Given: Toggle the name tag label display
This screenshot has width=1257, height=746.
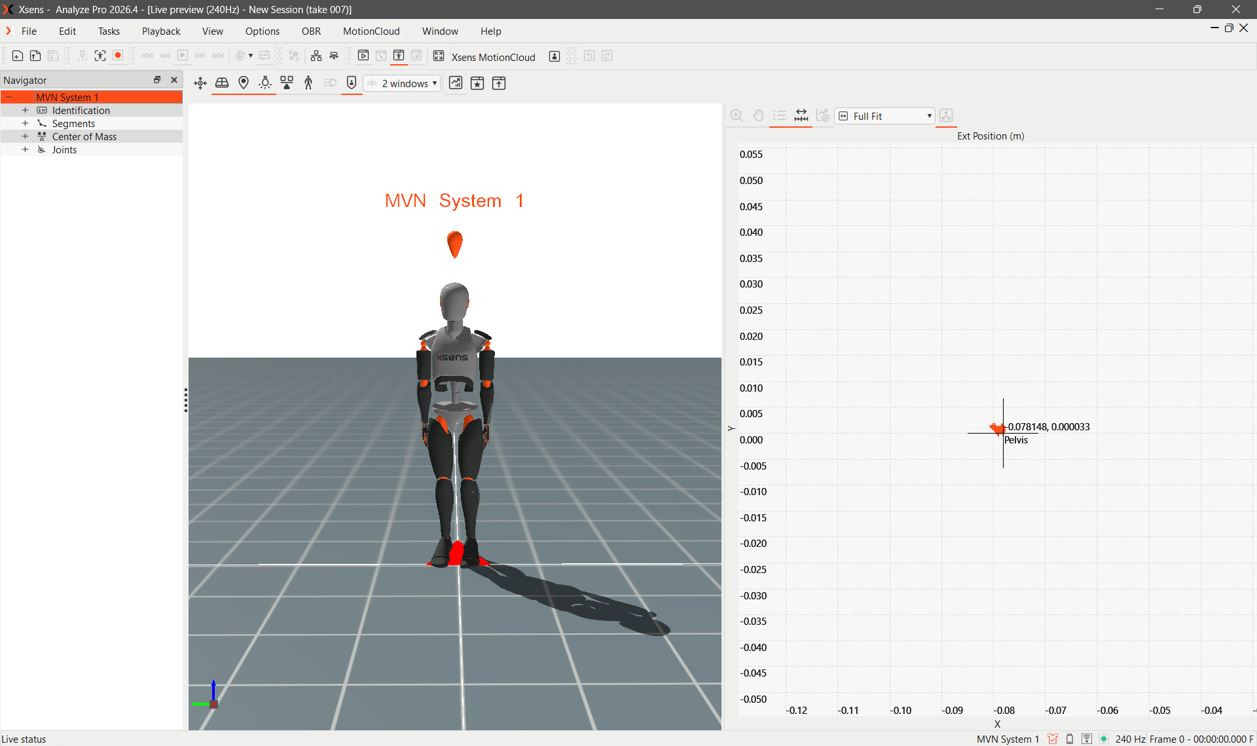Looking at the screenshot, I should (x=352, y=83).
